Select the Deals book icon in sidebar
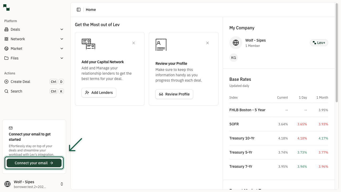 [x=6, y=29]
